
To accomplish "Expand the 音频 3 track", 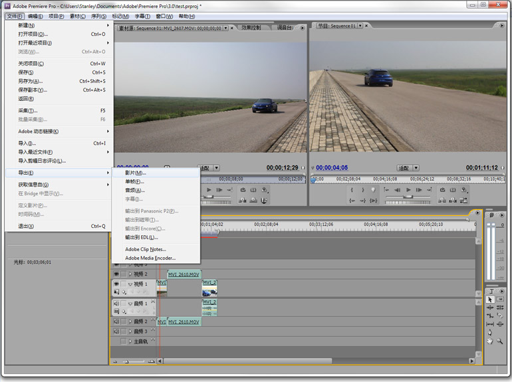I will [130, 332].
